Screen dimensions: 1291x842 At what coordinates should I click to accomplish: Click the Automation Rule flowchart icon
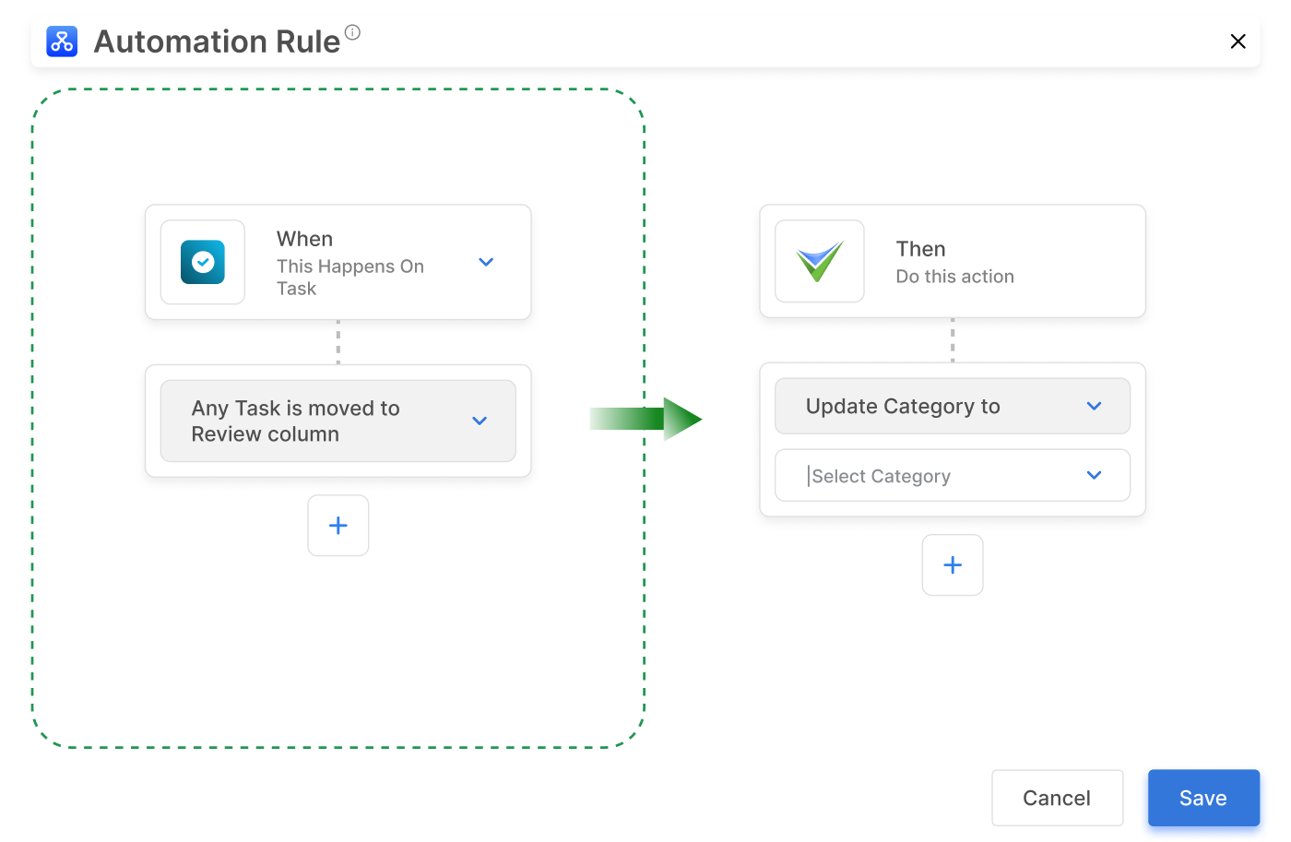click(x=62, y=41)
